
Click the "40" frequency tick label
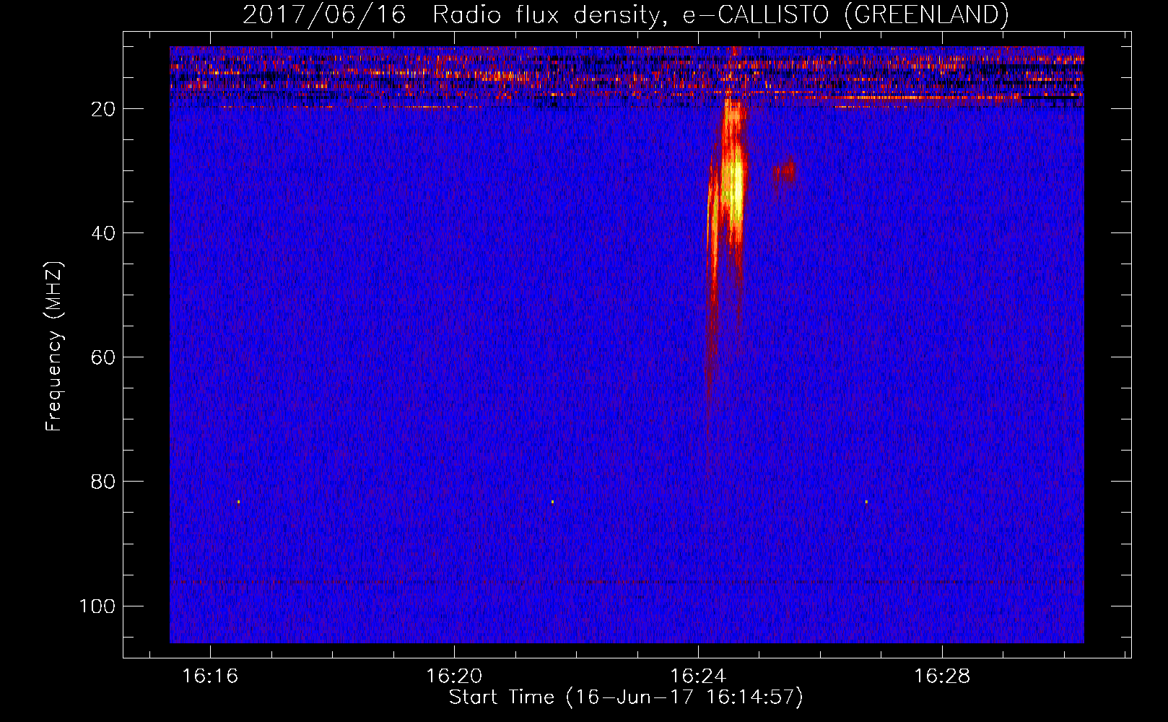(x=103, y=233)
